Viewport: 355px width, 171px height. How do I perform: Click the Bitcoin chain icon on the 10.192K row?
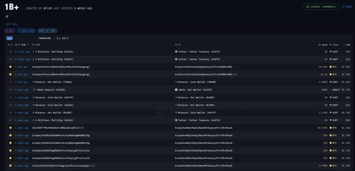[x=10, y=128]
